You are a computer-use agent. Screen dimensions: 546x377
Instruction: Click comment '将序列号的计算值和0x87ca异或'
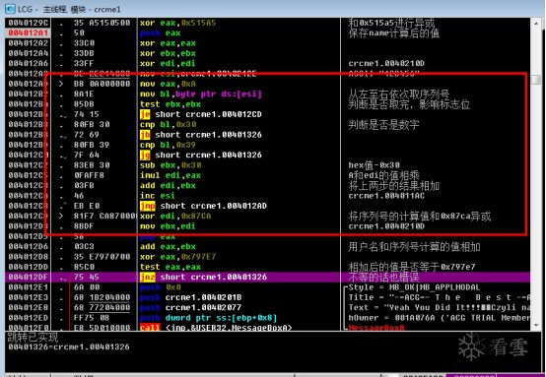click(x=420, y=217)
